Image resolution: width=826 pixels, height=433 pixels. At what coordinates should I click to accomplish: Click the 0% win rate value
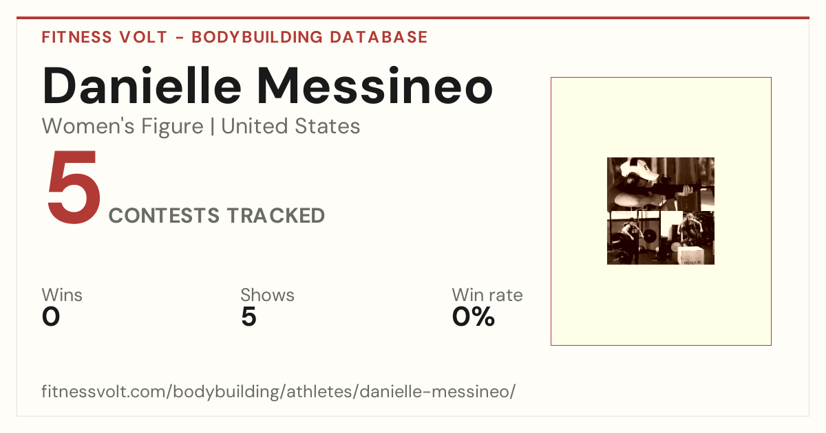474,317
